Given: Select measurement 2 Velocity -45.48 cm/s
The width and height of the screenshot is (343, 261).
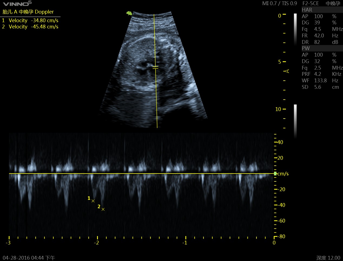Looking at the screenshot, I should [30, 27].
